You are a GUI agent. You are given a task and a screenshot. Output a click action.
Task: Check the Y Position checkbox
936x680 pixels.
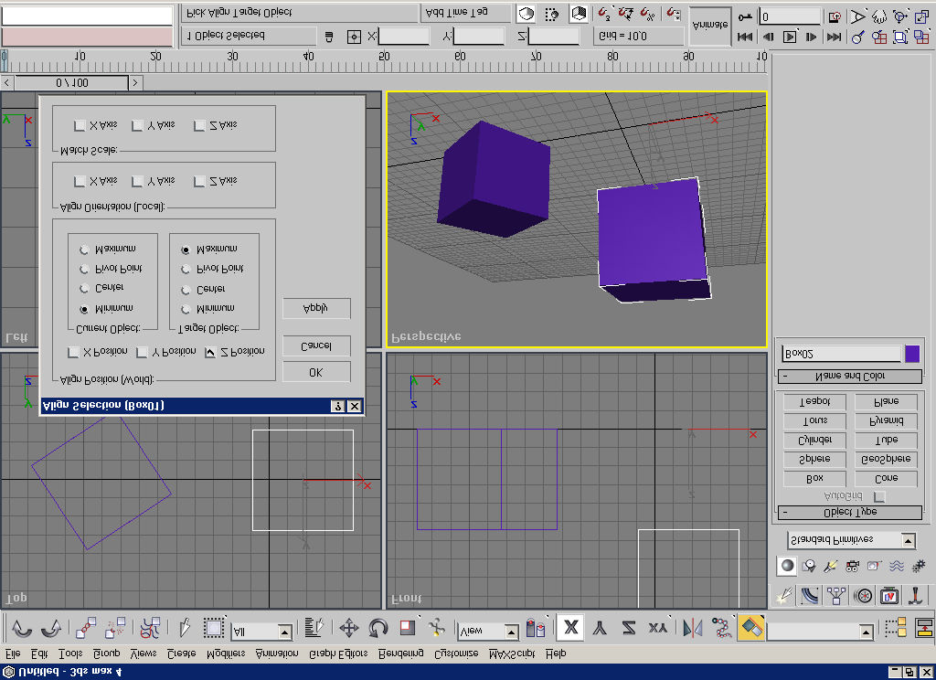pyautogui.click(x=142, y=353)
